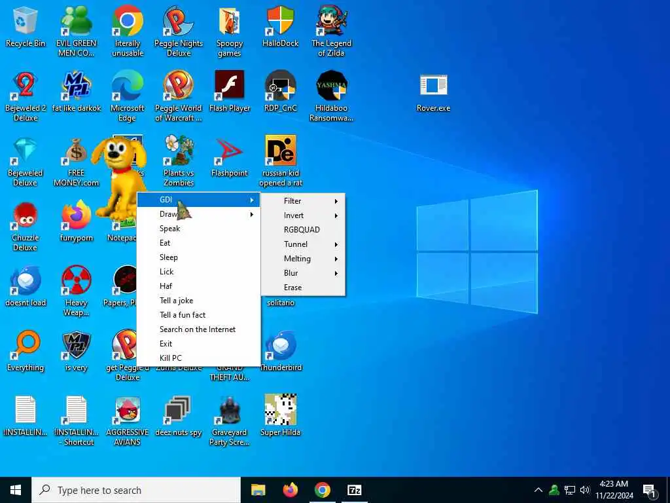
Task: Choose Erase from the GDI submenu
Action: pyautogui.click(x=303, y=288)
